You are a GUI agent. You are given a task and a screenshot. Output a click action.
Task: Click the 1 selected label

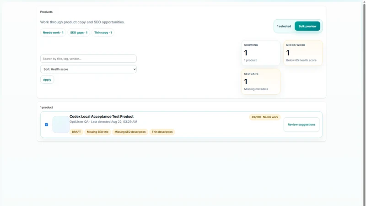tap(284, 26)
